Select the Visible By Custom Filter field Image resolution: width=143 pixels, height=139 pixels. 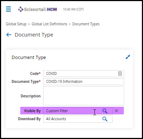(78, 111)
